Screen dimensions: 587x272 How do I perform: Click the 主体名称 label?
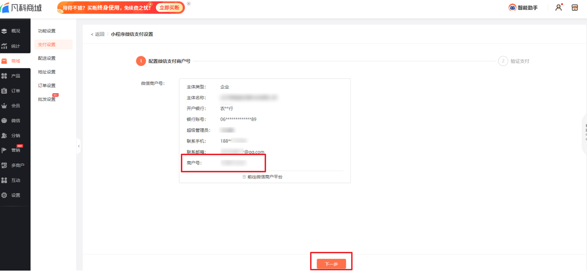click(196, 98)
